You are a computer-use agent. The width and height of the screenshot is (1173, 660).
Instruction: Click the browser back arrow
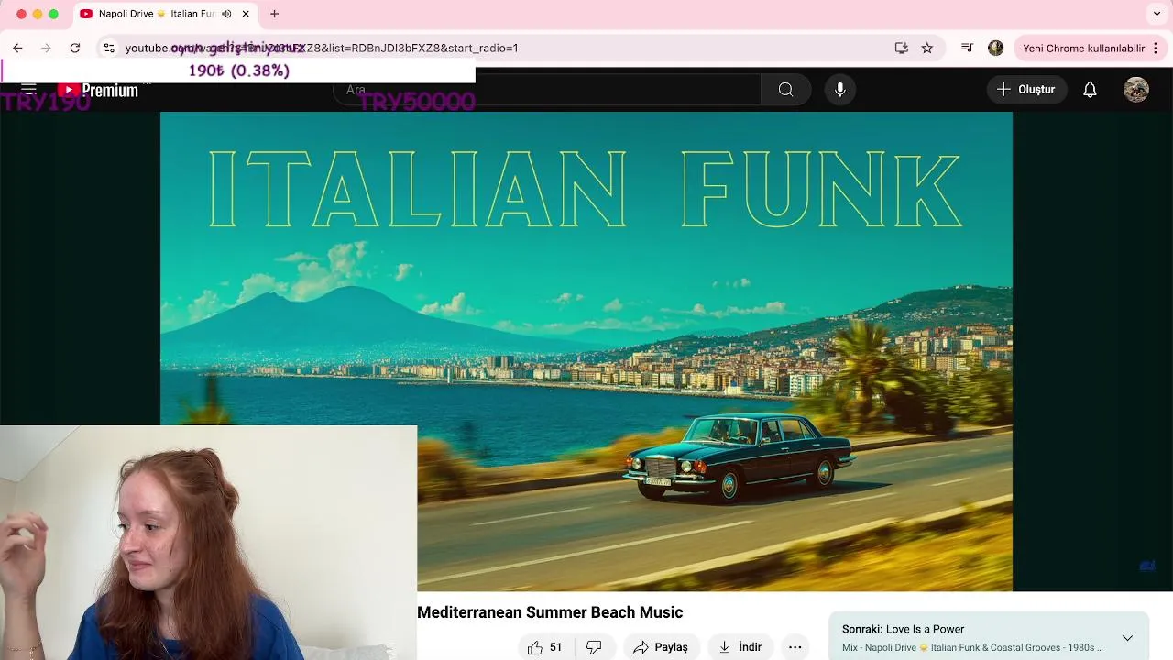click(x=17, y=48)
